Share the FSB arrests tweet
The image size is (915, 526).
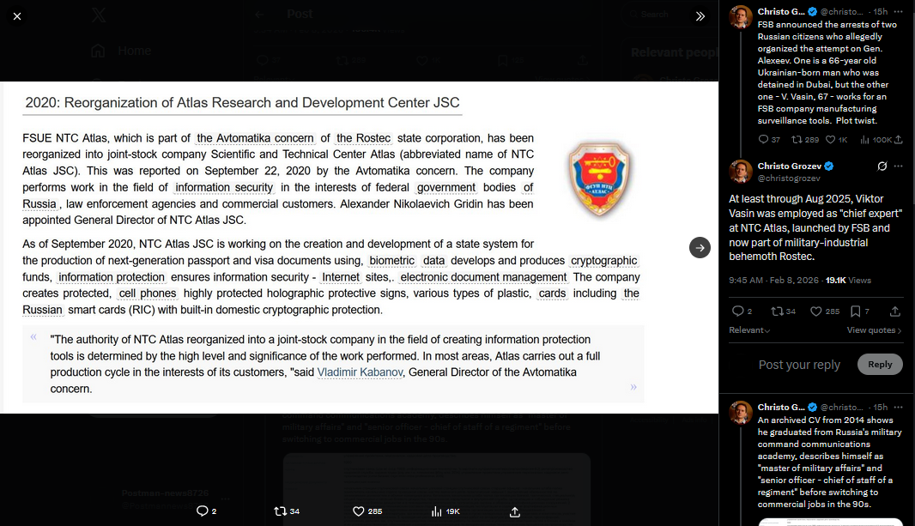coord(898,139)
